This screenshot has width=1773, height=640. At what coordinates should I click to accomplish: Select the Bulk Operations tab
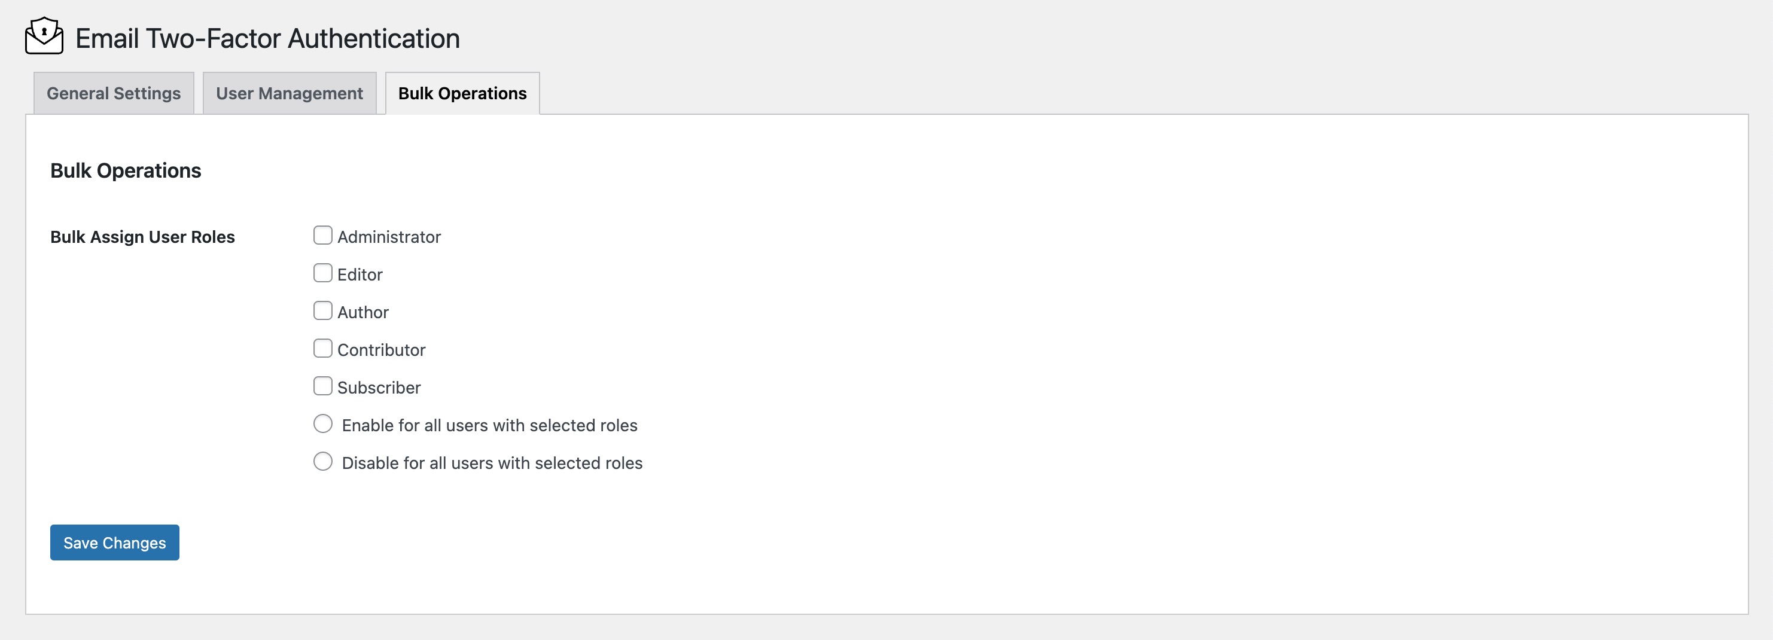click(462, 93)
